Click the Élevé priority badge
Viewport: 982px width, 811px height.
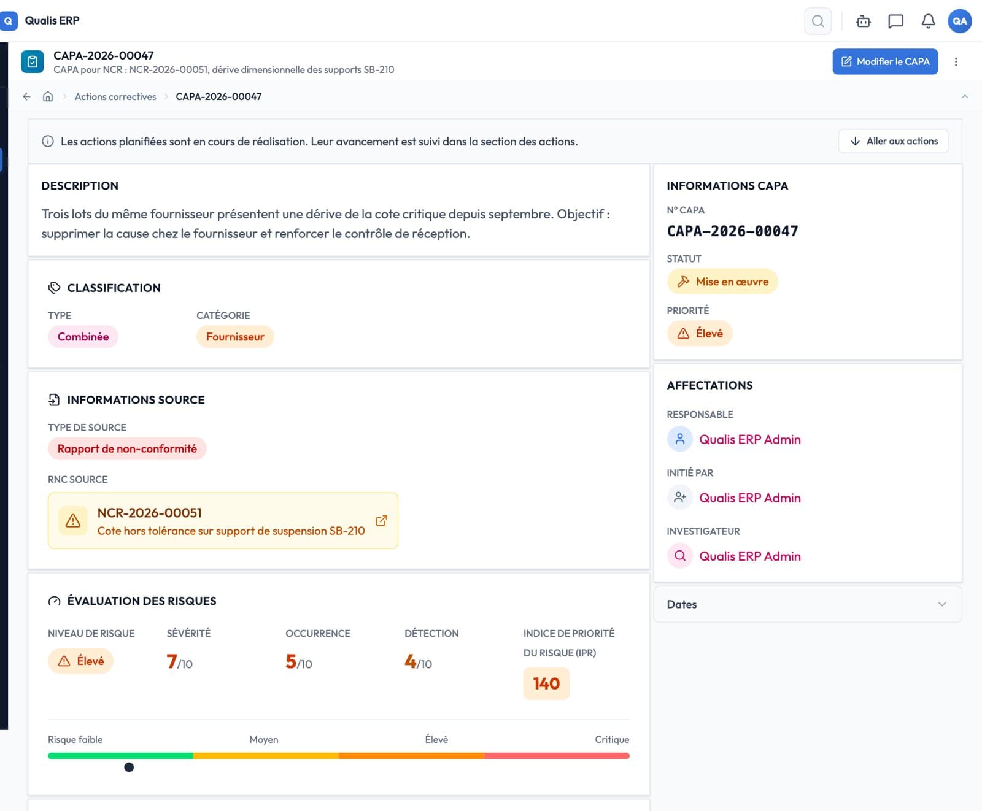click(700, 333)
